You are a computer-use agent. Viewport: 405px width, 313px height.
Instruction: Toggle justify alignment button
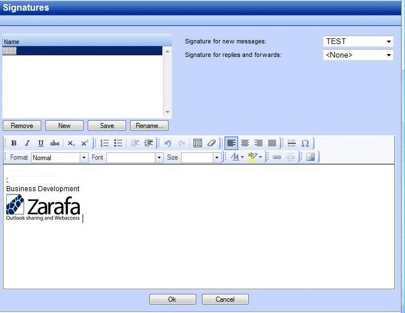point(272,143)
